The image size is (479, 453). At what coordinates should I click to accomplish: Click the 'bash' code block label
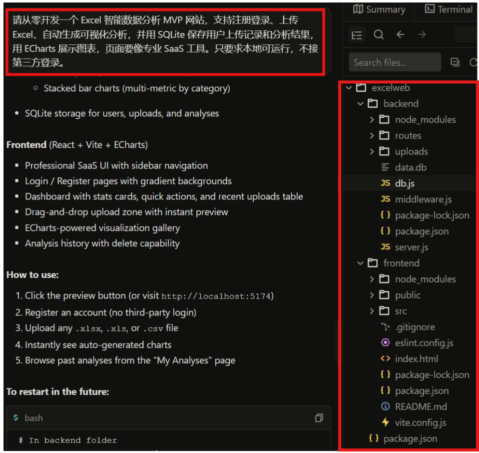33,418
